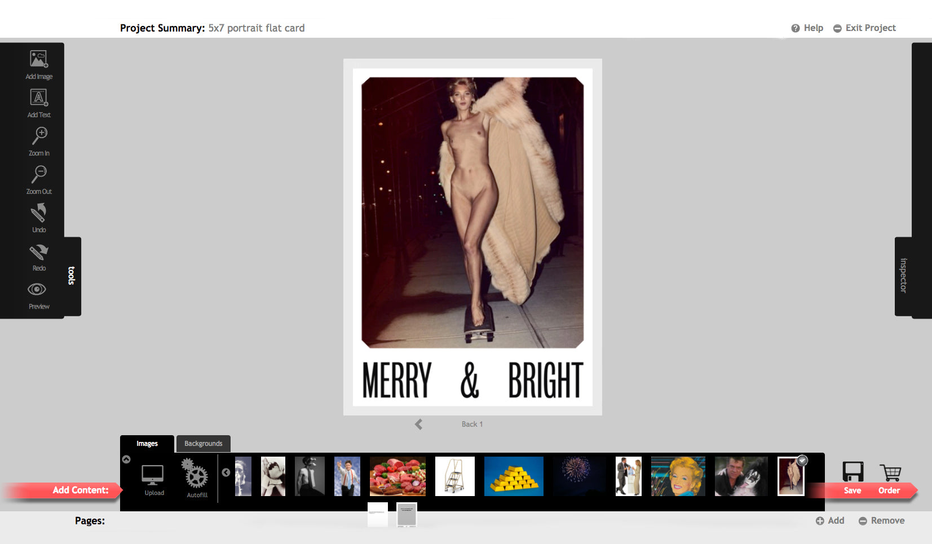Expand the inspector side panel
Screen dimensions: 932x544
(x=903, y=276)
